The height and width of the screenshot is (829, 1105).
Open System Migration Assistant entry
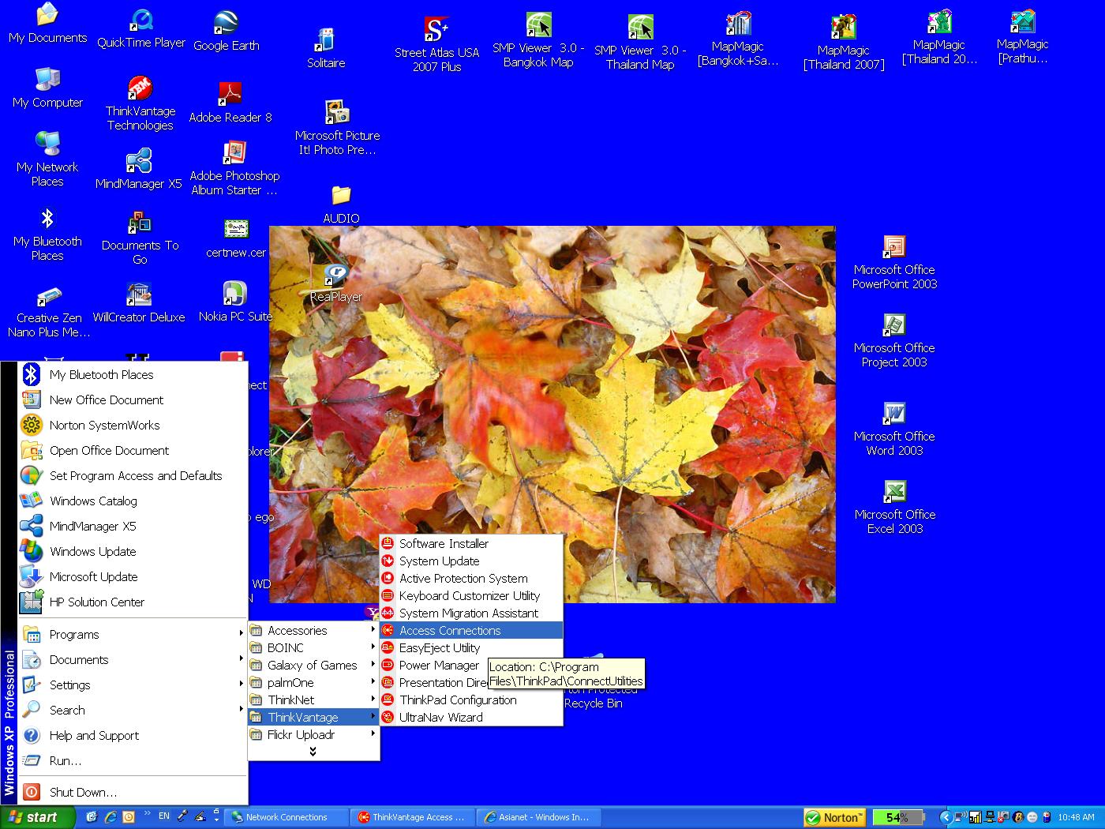point(471,613)
